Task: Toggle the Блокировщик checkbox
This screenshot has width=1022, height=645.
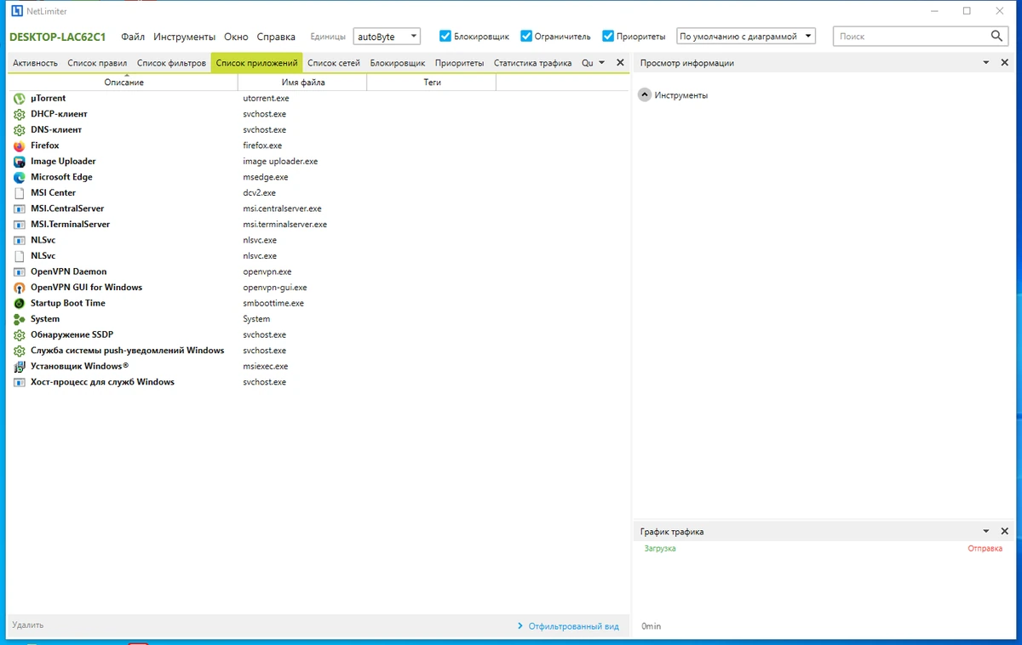Action: click(x=445, y=36)
